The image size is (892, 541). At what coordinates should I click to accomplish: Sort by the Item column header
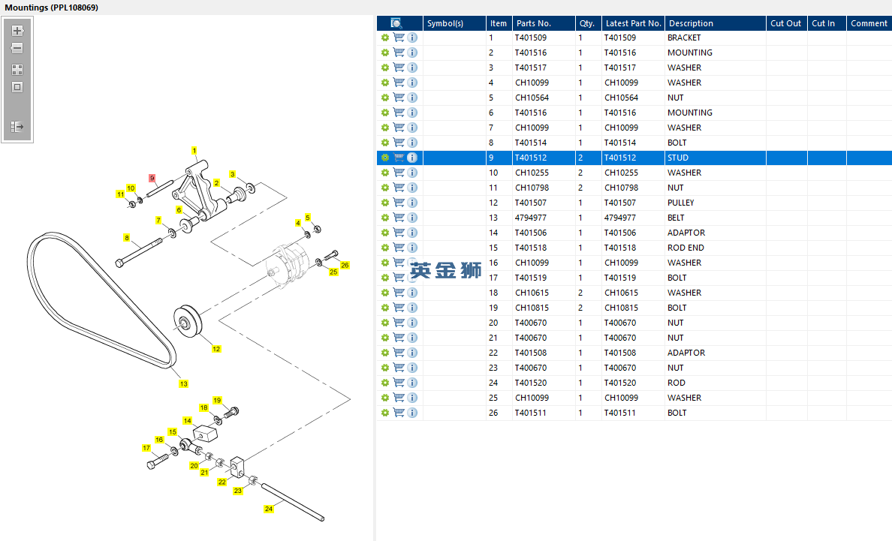coord(499,23)
